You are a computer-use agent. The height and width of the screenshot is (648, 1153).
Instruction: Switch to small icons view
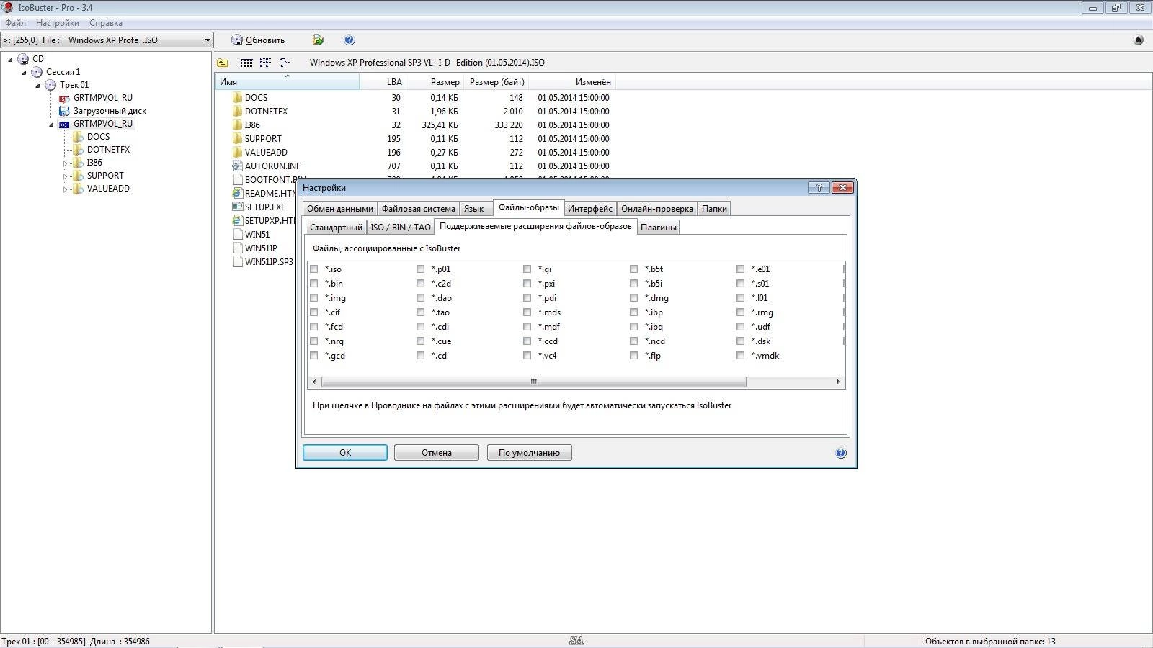pos(265,63)
